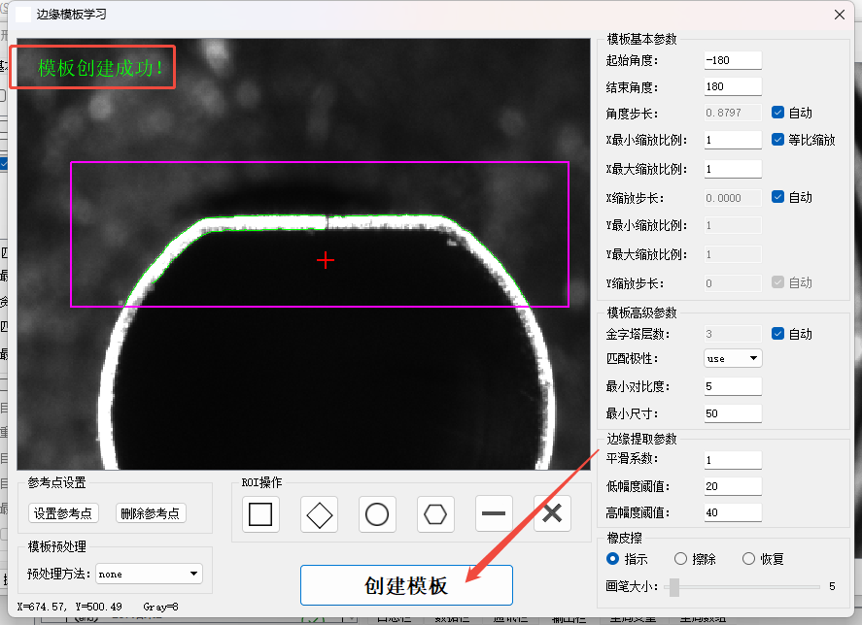The width and height of the screenshot is (862, 625).
Task: Select the rectangle ROI tool
Action: click(x=260, y=513)
